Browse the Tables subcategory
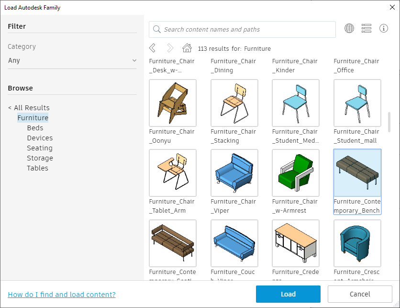The width and height of the screenshot is (400, 308). pos(37,168)
